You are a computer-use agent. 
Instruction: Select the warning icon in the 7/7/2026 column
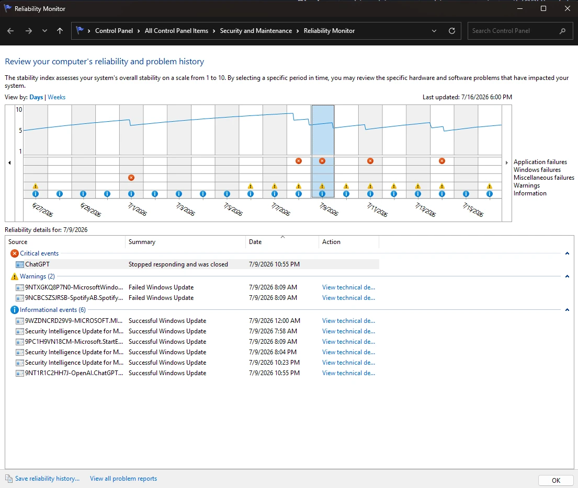tap(274, 186)
